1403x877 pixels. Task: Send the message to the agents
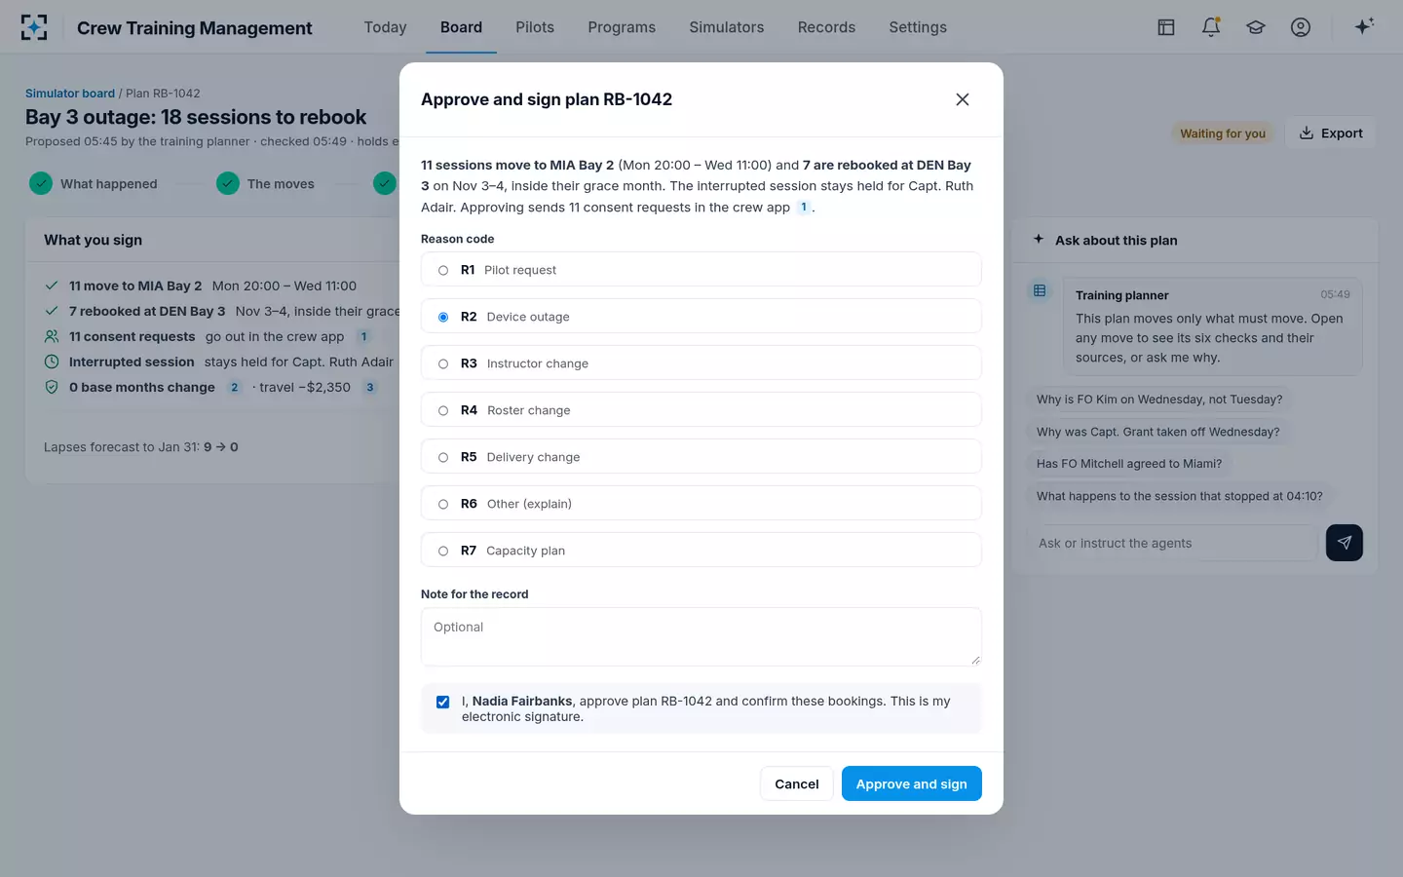[1345, 543]
